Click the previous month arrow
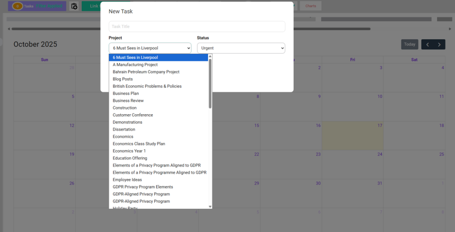Image resolution: width=455 pixels, height=232 pixels. point(427,44)
